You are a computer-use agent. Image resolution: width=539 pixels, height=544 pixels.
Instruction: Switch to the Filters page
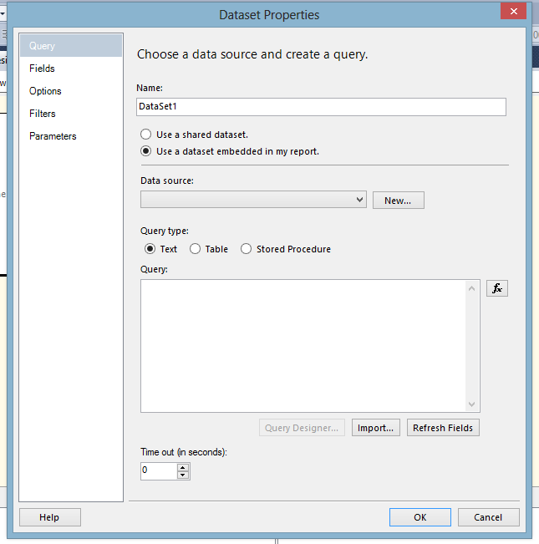(43, 114)
